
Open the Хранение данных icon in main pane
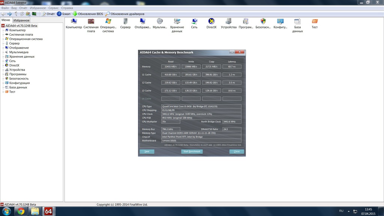tap(177, 25)
